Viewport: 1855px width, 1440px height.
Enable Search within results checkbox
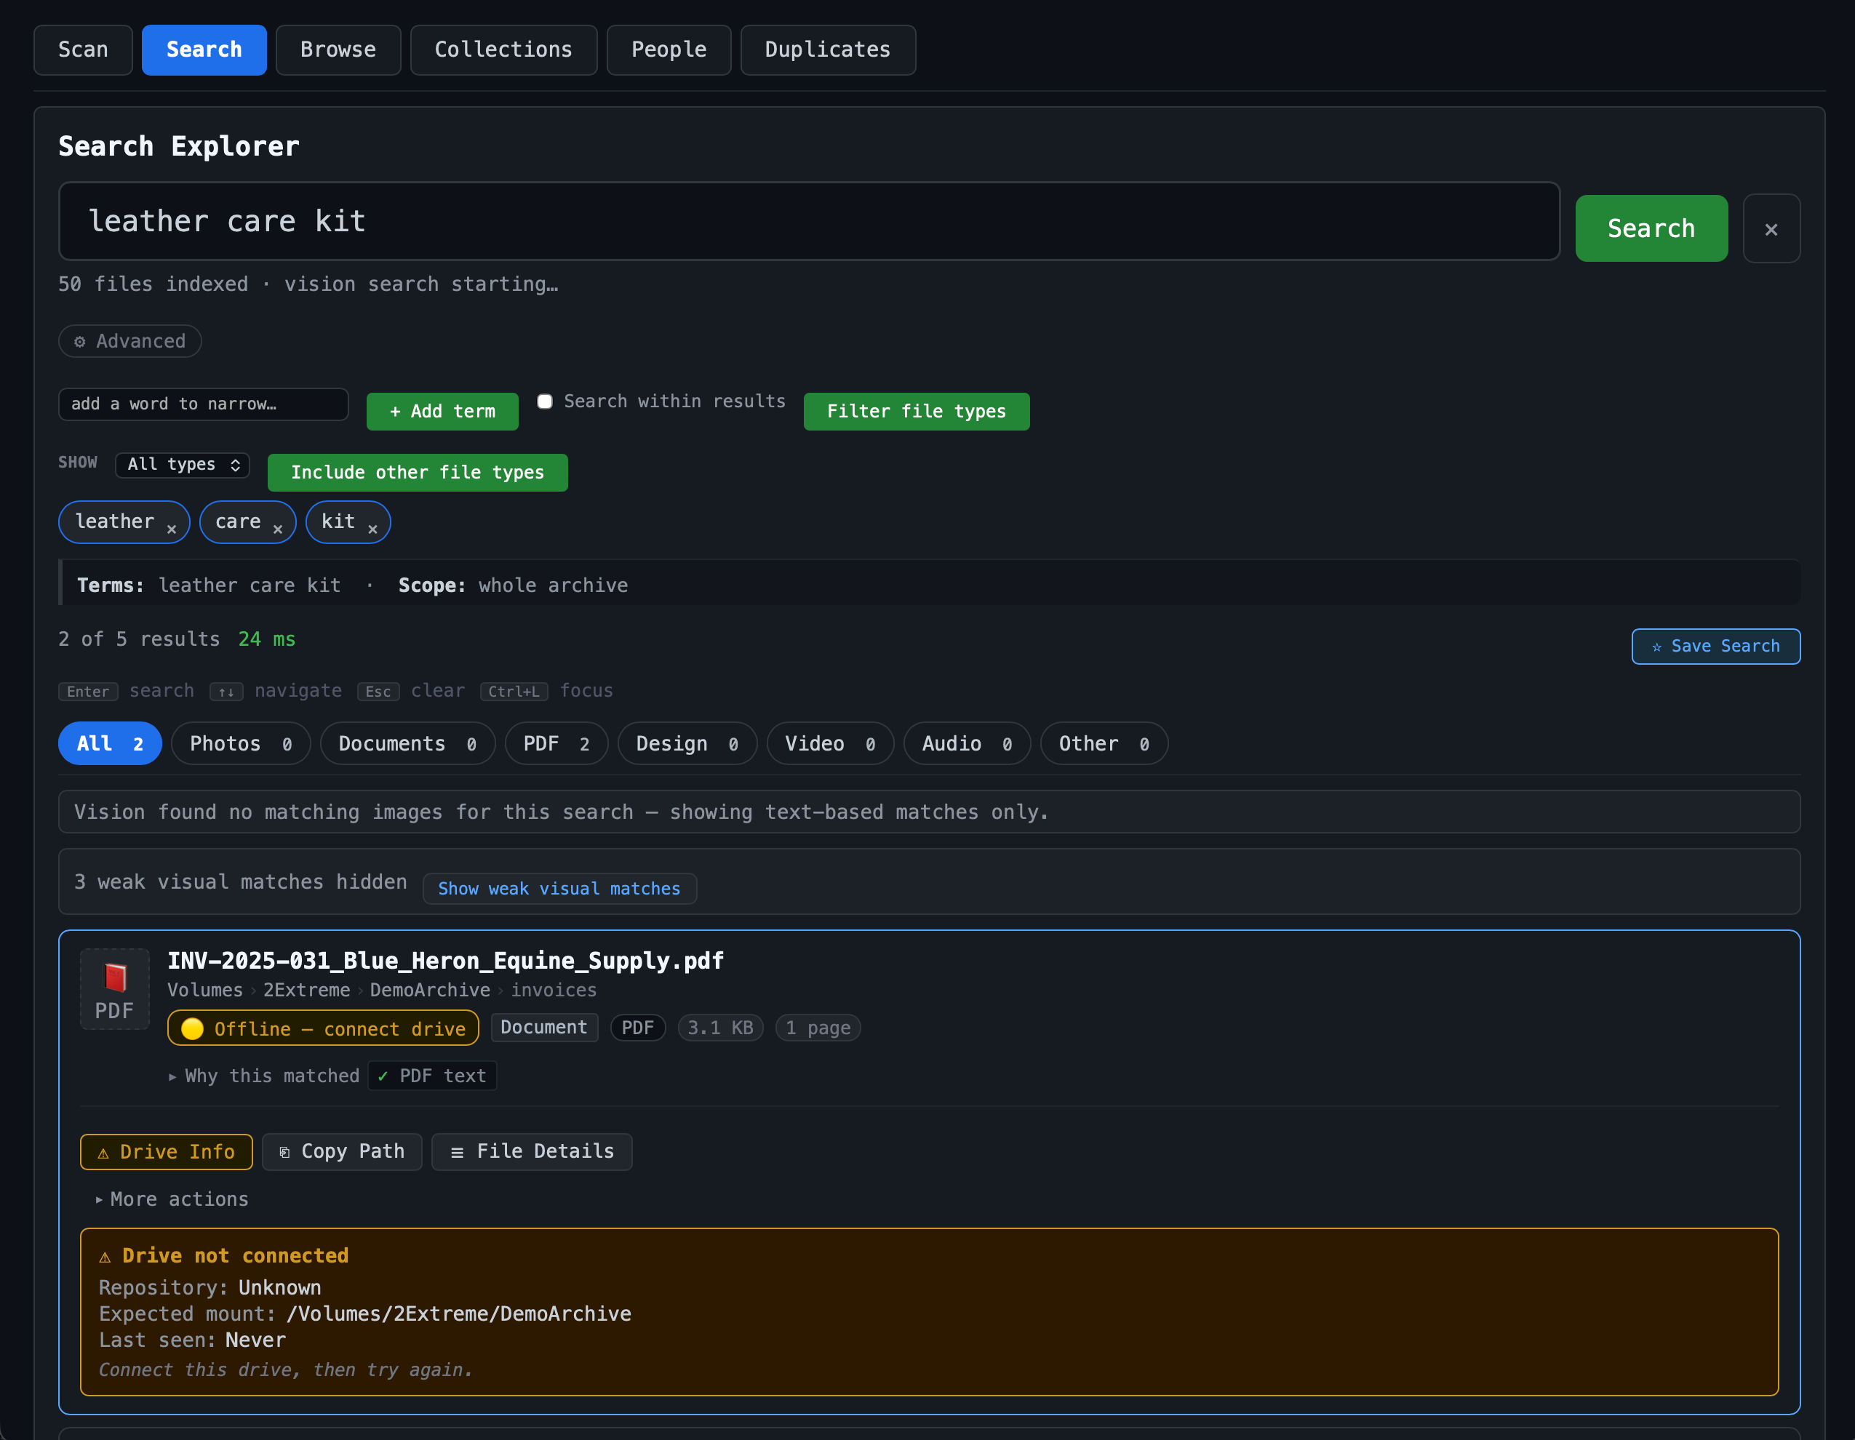pos(546,401)
